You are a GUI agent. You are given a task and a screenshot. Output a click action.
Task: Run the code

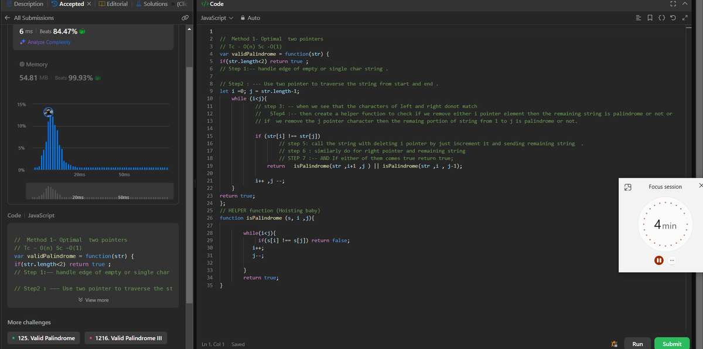(x=637, y=344)
